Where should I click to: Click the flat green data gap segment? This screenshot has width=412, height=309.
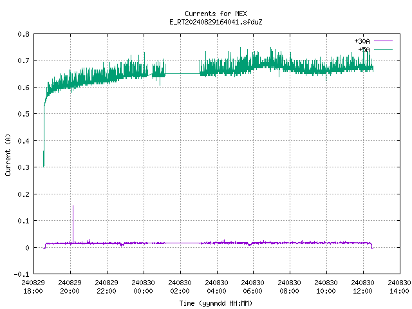click(x=182, y=73)
